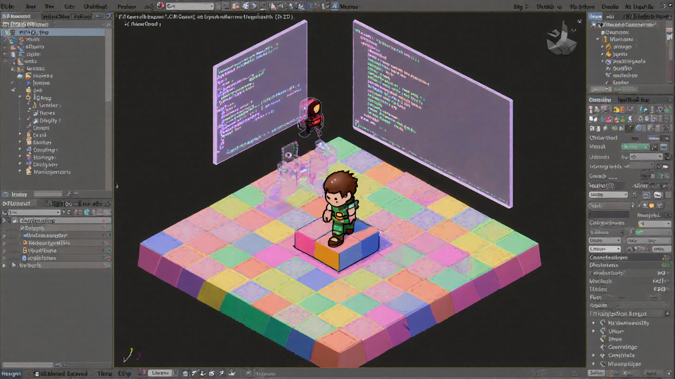Open the leftmost menu in the top menu bar
This screenshot has width=675, height=379.
click(7, 6)
